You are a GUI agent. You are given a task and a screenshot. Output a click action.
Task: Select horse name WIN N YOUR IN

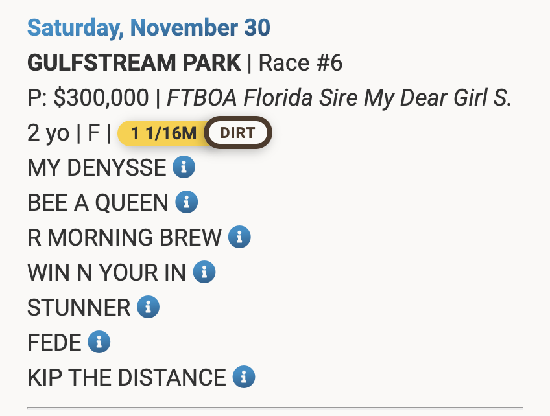click(x=106, y=273)
